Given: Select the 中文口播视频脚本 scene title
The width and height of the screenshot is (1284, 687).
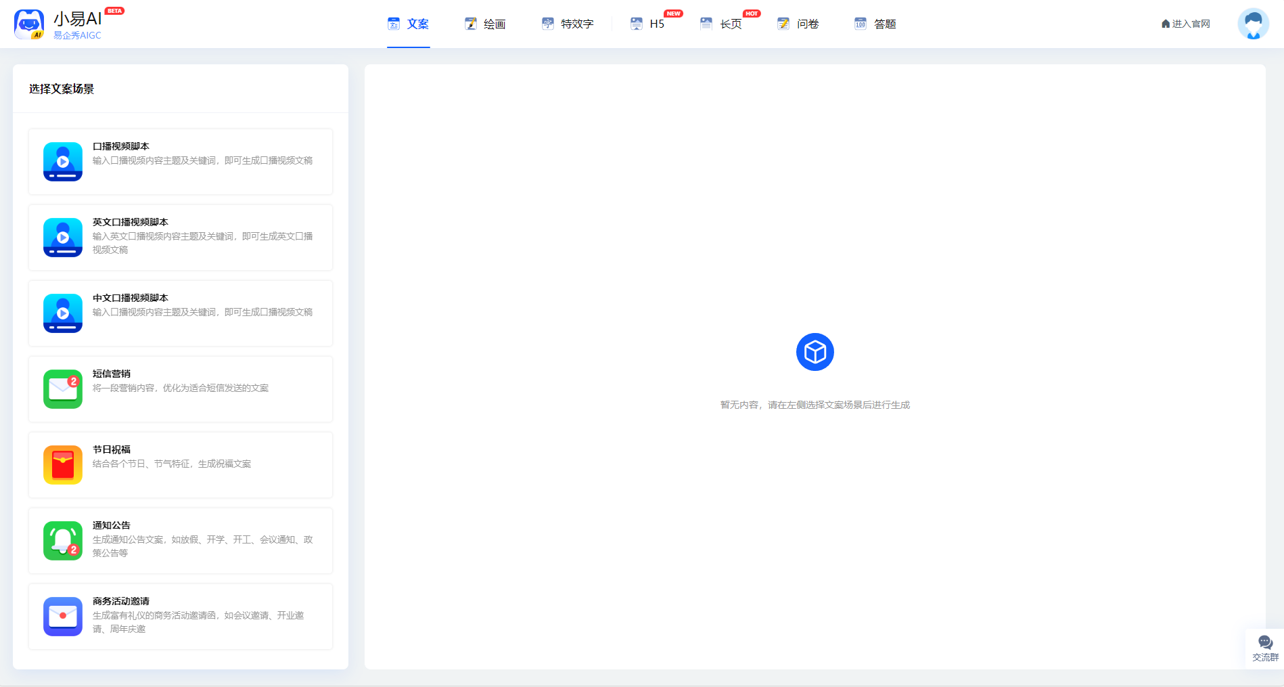Looking at the screenshot, I should click(131, 298).
